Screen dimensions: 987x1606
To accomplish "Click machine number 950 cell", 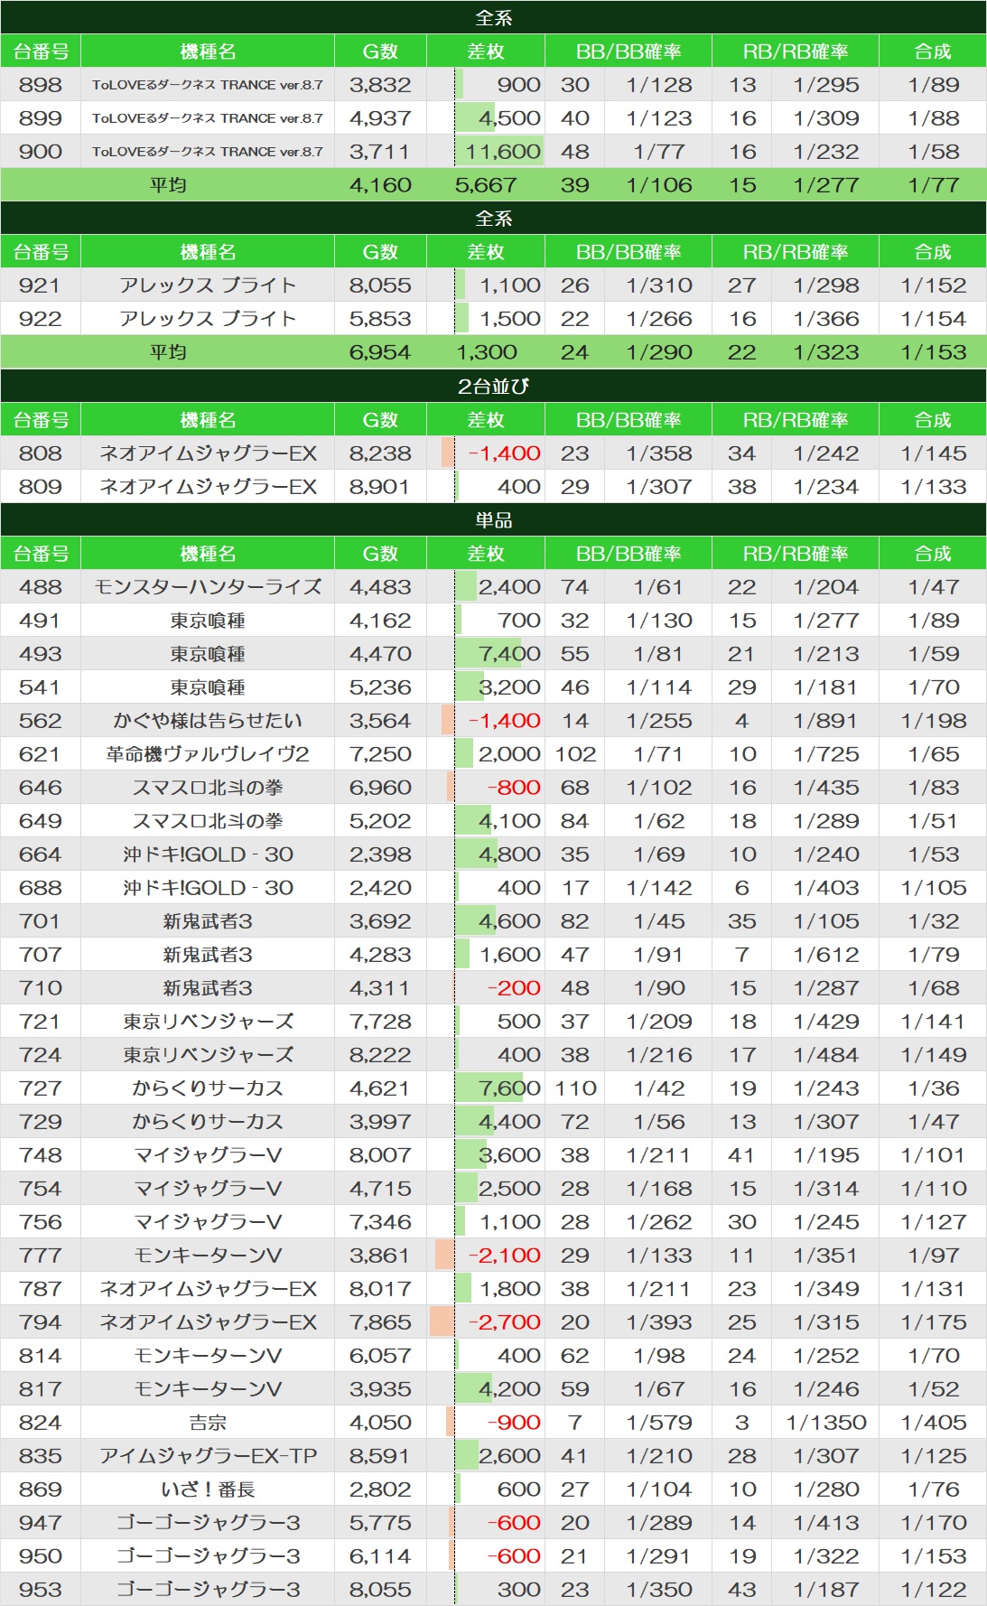I will tap(41, 1556).
